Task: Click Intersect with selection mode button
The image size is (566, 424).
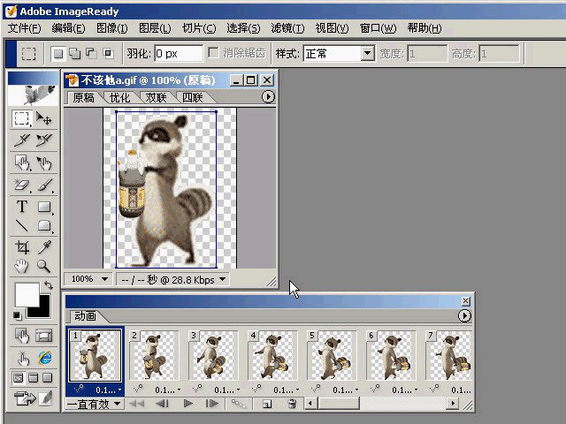Action: [x=108, y=54]
